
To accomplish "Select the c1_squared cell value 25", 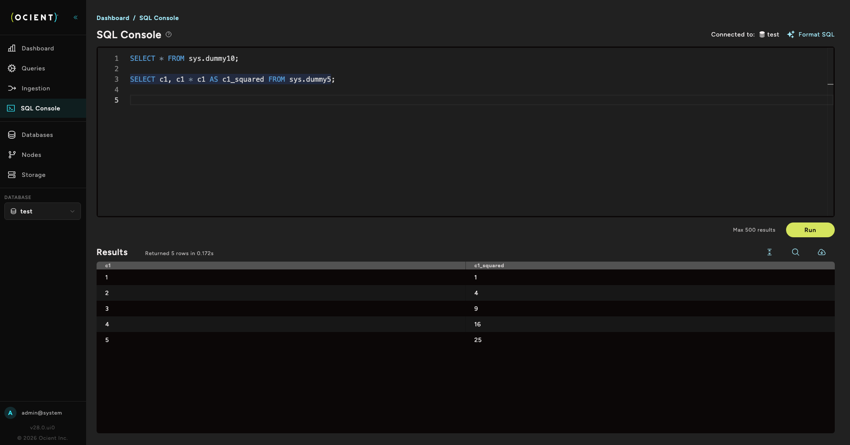I will (478, 340).
